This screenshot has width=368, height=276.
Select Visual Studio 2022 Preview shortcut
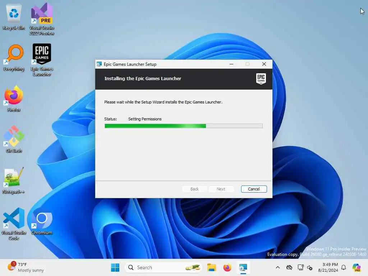(x=42, y=19)
